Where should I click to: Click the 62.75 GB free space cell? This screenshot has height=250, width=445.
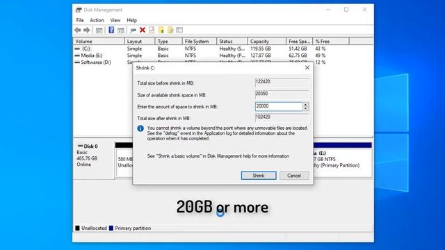(298, 56)
